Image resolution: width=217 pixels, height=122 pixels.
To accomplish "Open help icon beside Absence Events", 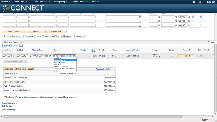I will (22, 42).
